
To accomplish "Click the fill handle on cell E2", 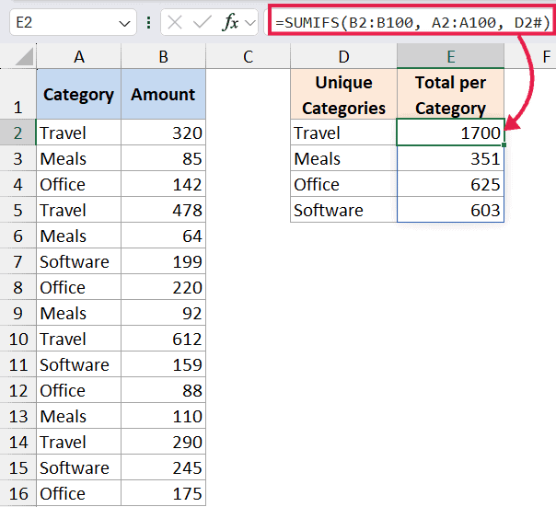I will tap(504, 145).
